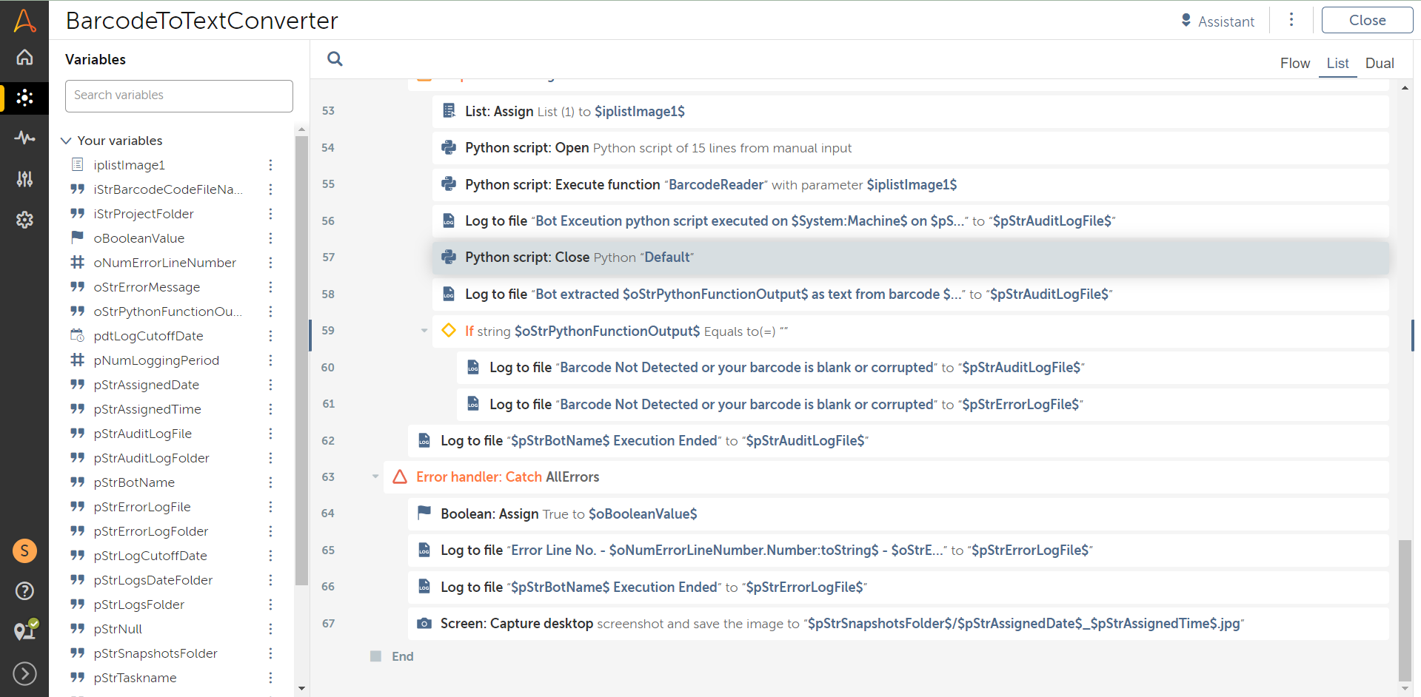Click the Close button
Image resolution: width=1421 pixels, height=697 pixels.
click(1366, 21)
